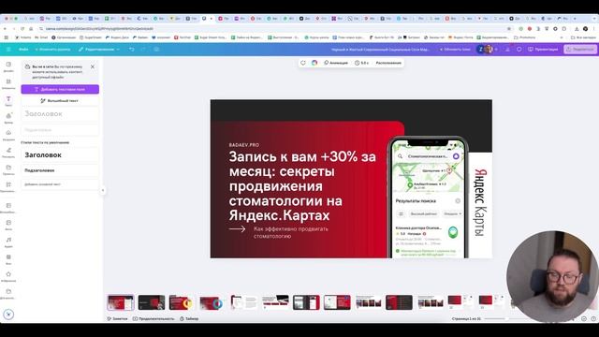This screenshot has width=599, height=337.
Task: Open the starred Favorites panel
Action: [8, 277]
